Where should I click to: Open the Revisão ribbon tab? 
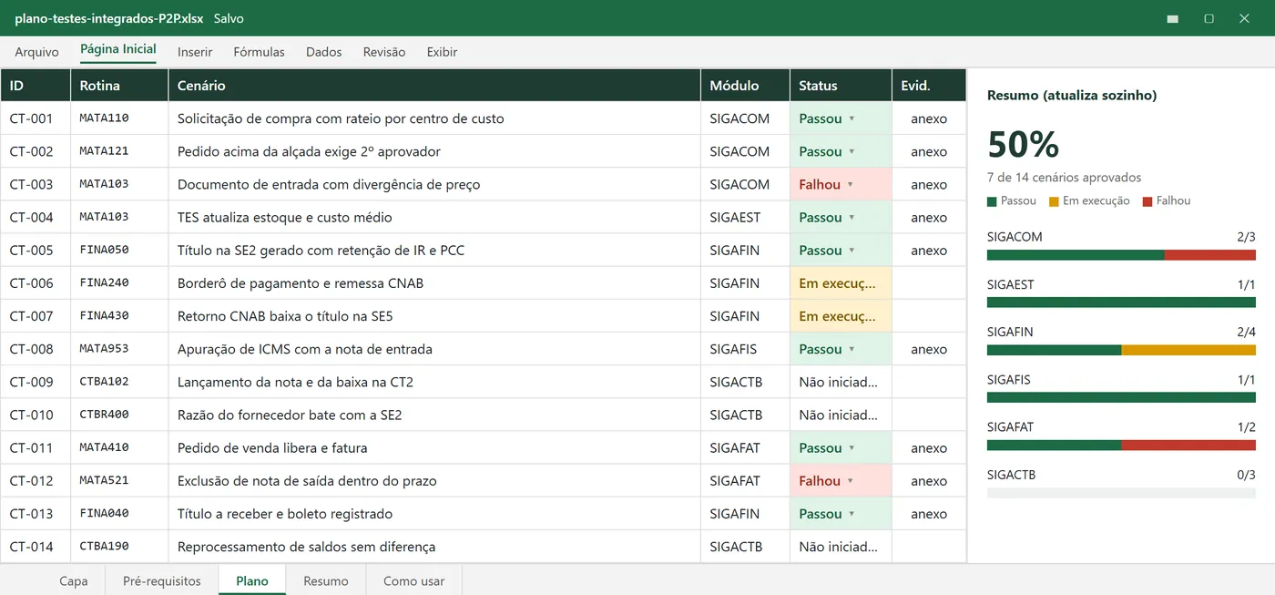[384, 52]
